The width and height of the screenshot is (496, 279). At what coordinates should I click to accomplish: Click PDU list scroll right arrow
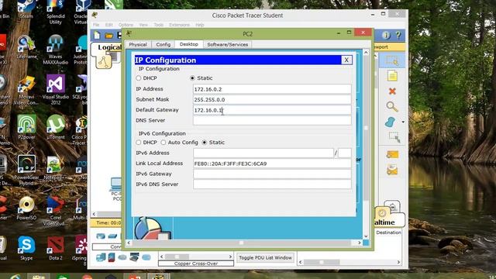(398, 262)
